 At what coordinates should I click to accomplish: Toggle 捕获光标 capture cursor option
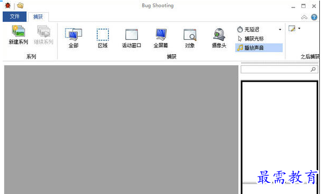point(251,39)
